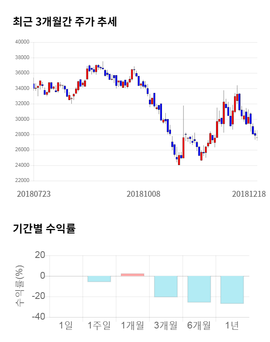
Task: Click the '1개월' x-axis label
Action: [132, 325]
